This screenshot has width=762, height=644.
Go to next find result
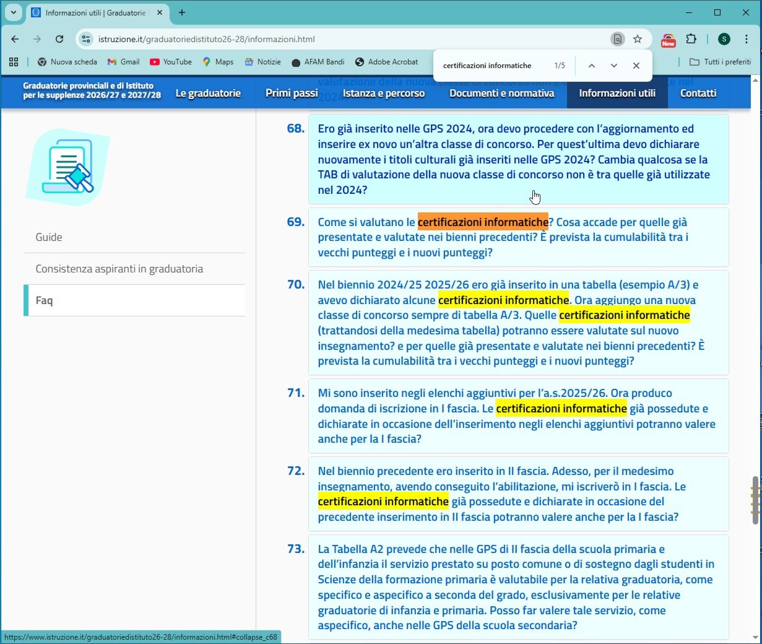pos(613,66)
